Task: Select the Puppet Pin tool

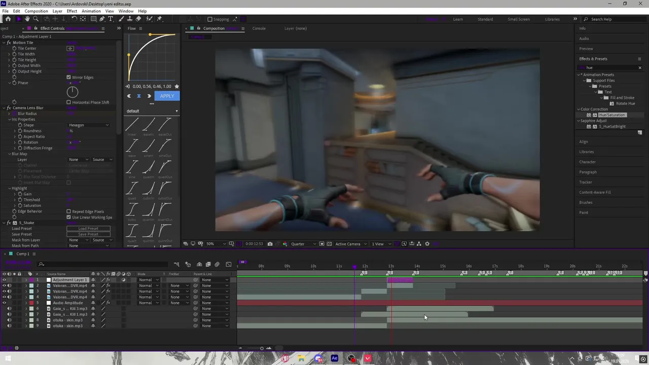Action: point(159,19)
